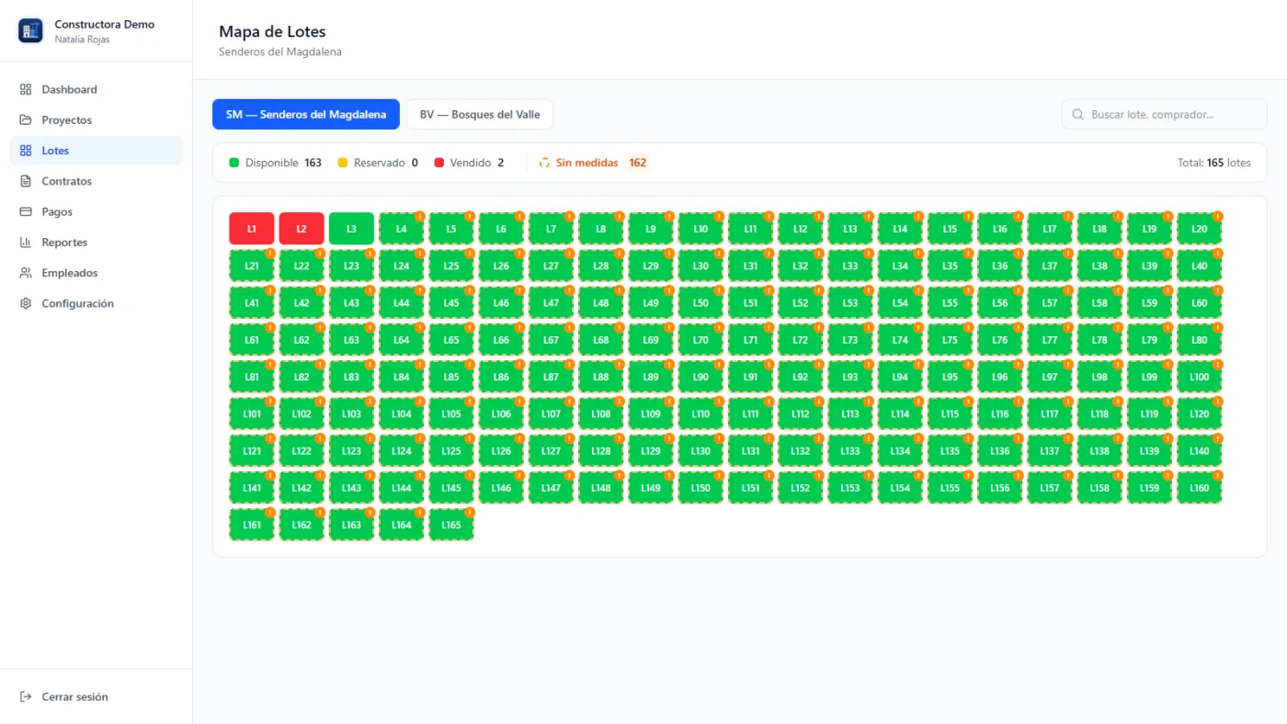Select sold lot L2
Viewport: 1287px width, 724px height.
(x=302, y=229)
